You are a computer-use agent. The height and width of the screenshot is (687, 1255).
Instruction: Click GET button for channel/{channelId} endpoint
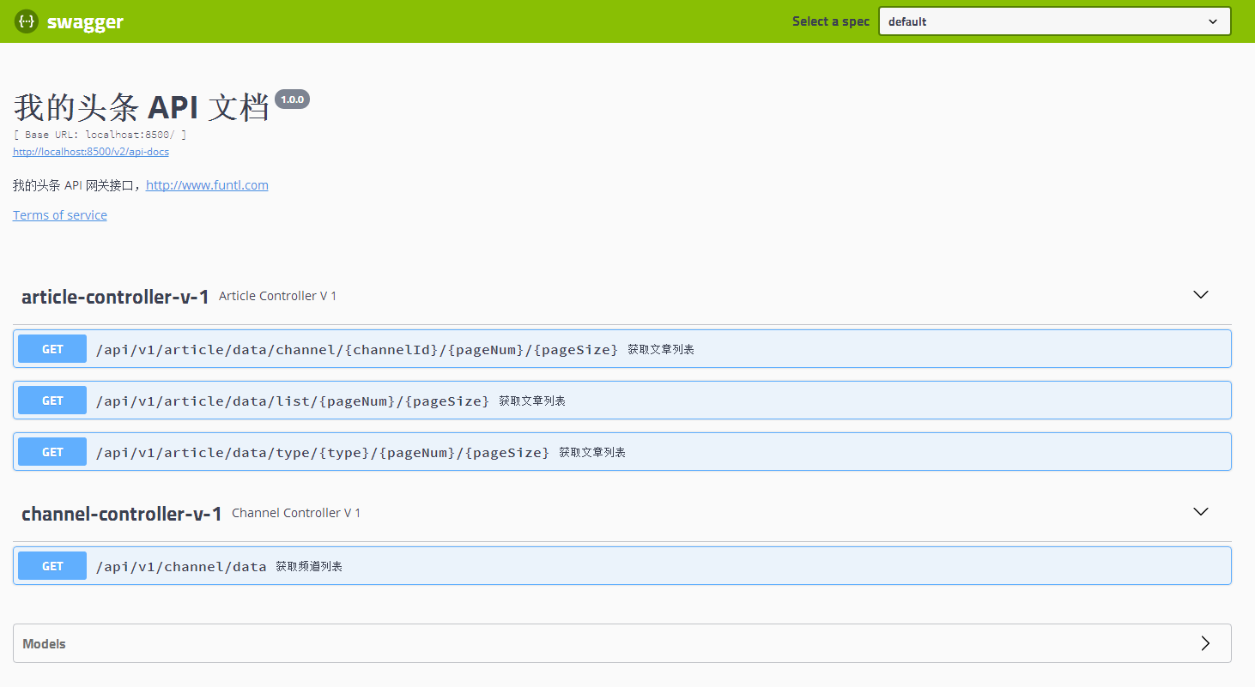point(52,349)
